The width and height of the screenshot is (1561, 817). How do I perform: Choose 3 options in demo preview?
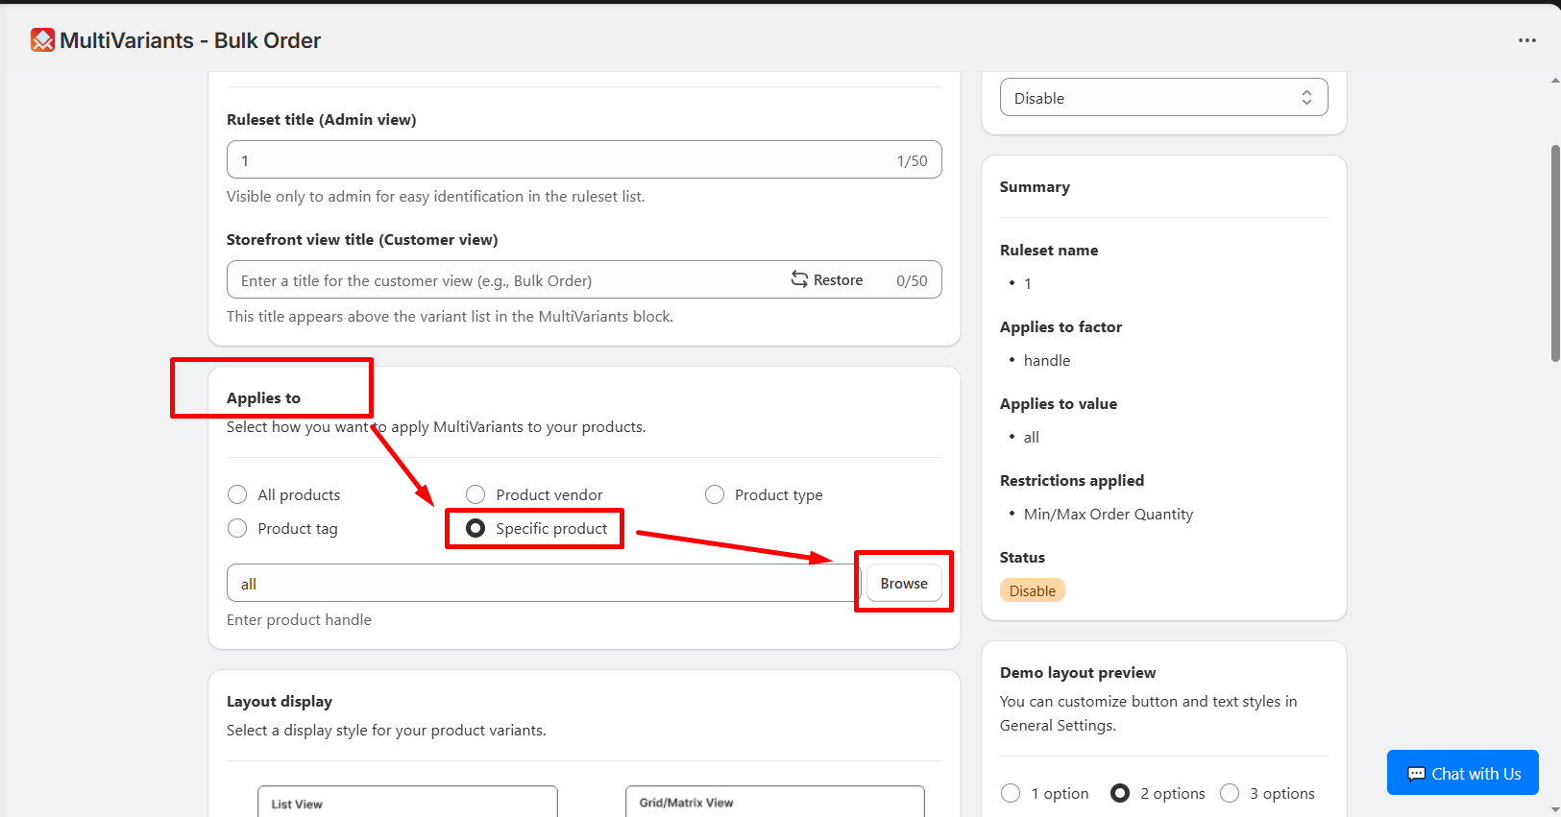pyautogui.click(x=1230, y=793)
